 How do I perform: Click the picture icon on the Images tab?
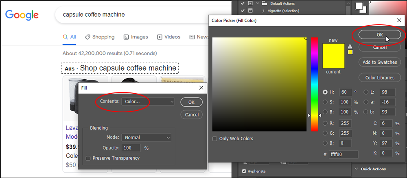coord(126,37)
